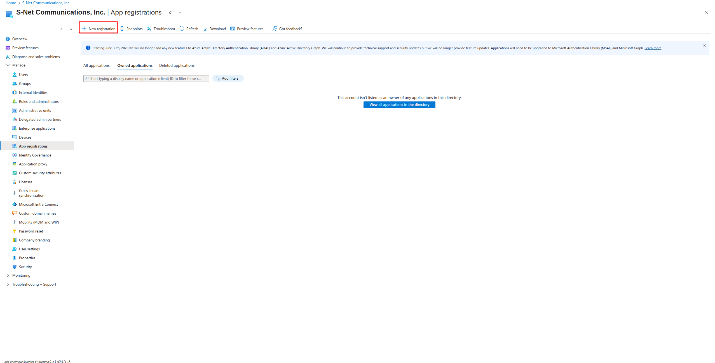Open the Endpoints globe icon

(x=122, y=29)
